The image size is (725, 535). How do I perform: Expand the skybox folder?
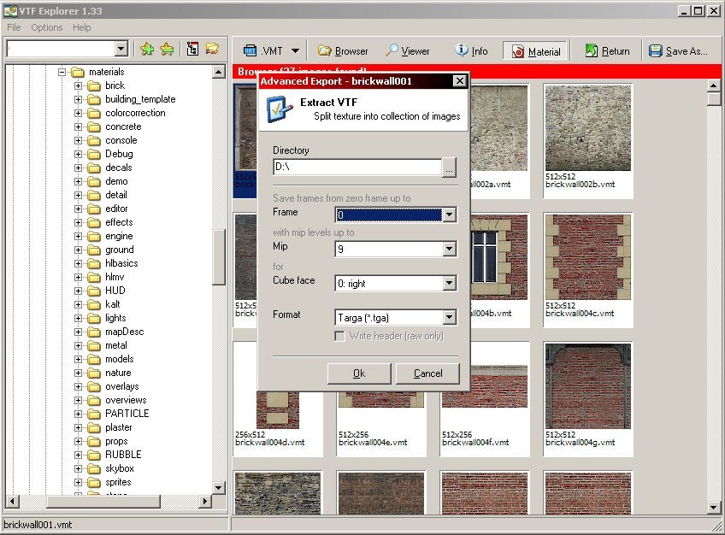click(78, 468)
